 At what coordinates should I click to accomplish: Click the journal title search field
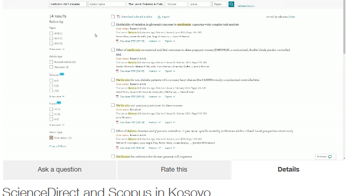(145, 4)
